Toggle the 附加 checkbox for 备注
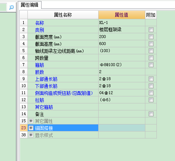The image size is (175, 161). (151, 114)
